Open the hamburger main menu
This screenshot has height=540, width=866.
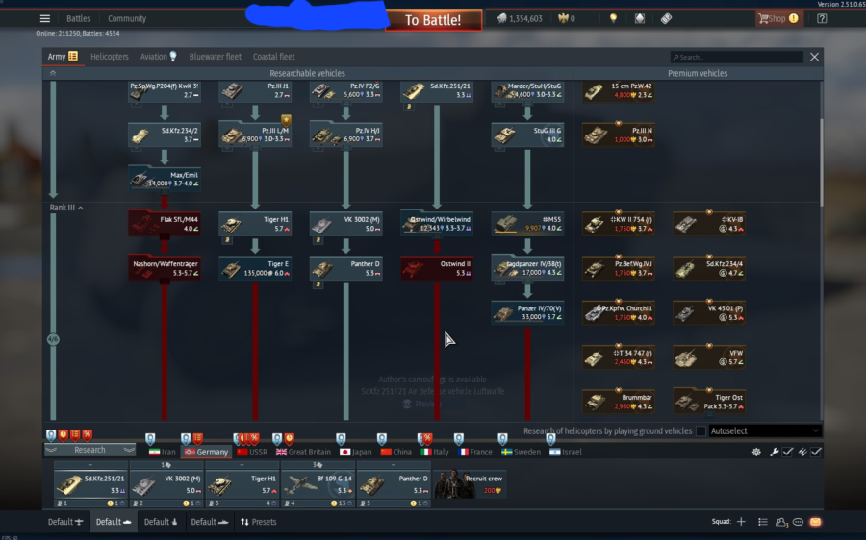[44, 18]
